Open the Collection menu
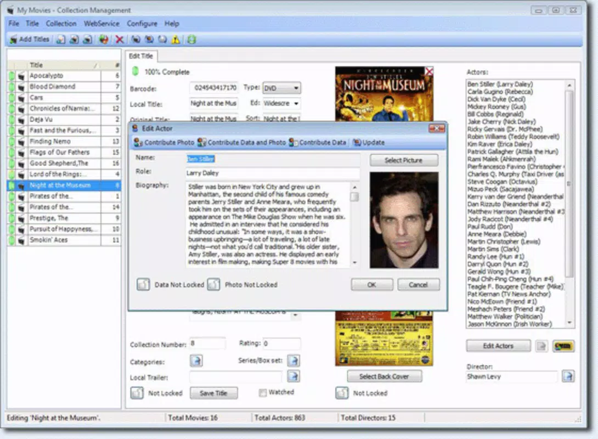 tap(61, 23)
